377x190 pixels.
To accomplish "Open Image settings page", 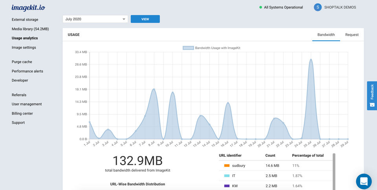I will (24, 48).
